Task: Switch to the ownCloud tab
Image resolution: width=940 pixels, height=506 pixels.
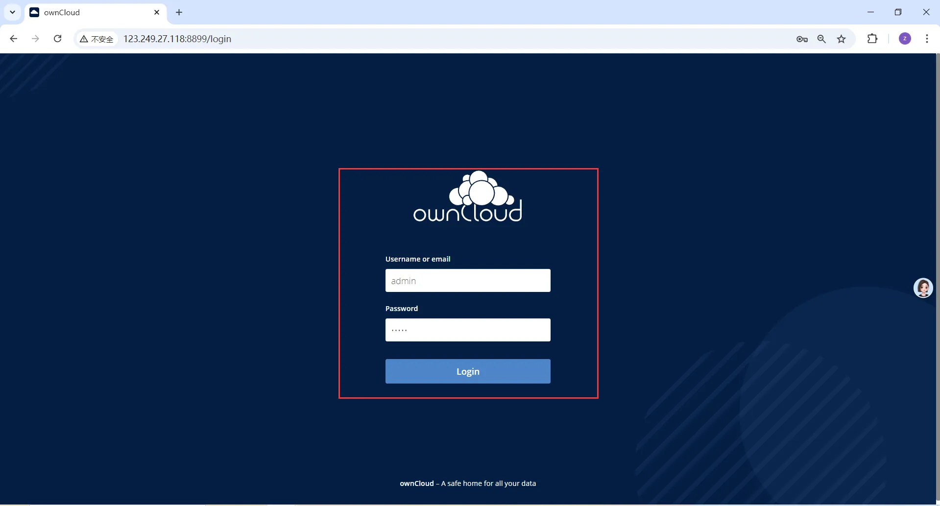Action: click(x=96, y=12)
